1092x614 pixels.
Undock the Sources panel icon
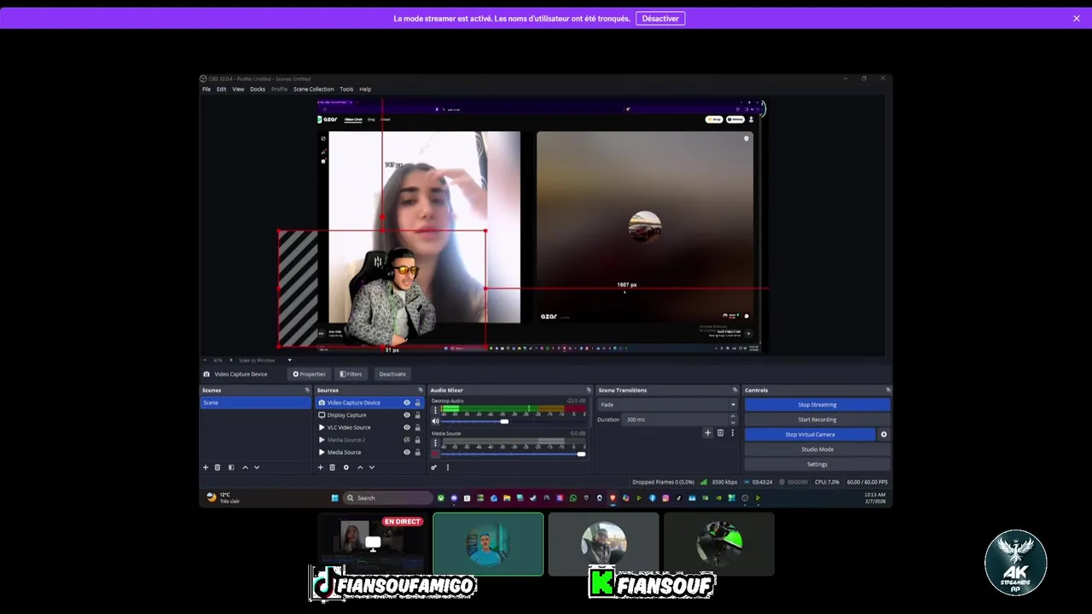point(421,391)
